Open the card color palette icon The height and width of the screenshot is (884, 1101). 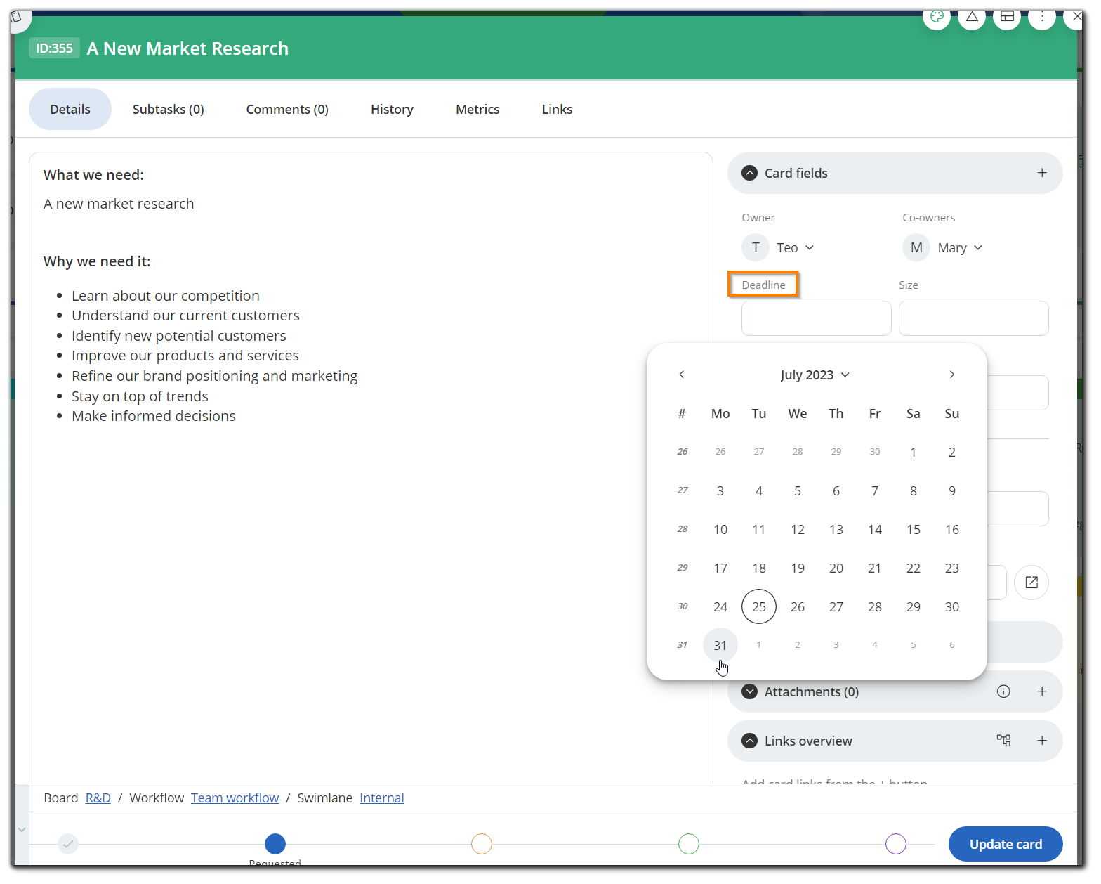pyautogui.click(x=936, y=17)
